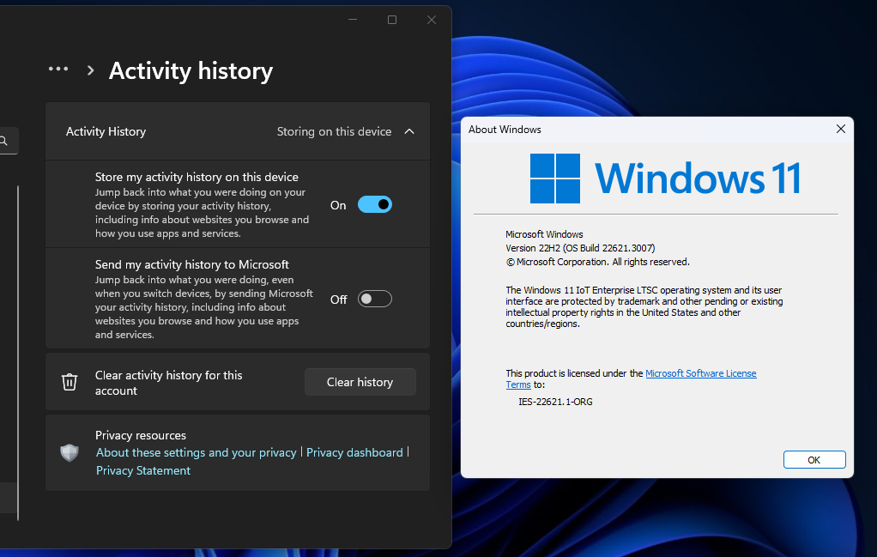Viewport: 877px width, 557px height.
Task: Enable Send my activity history to Microsoft
Action: pos(375,299)
